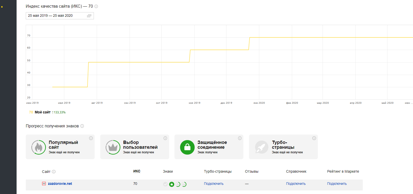Viewport: 413px width, 194px height.
Task: Click the Сайт column header text
Action: pos(46,172)
